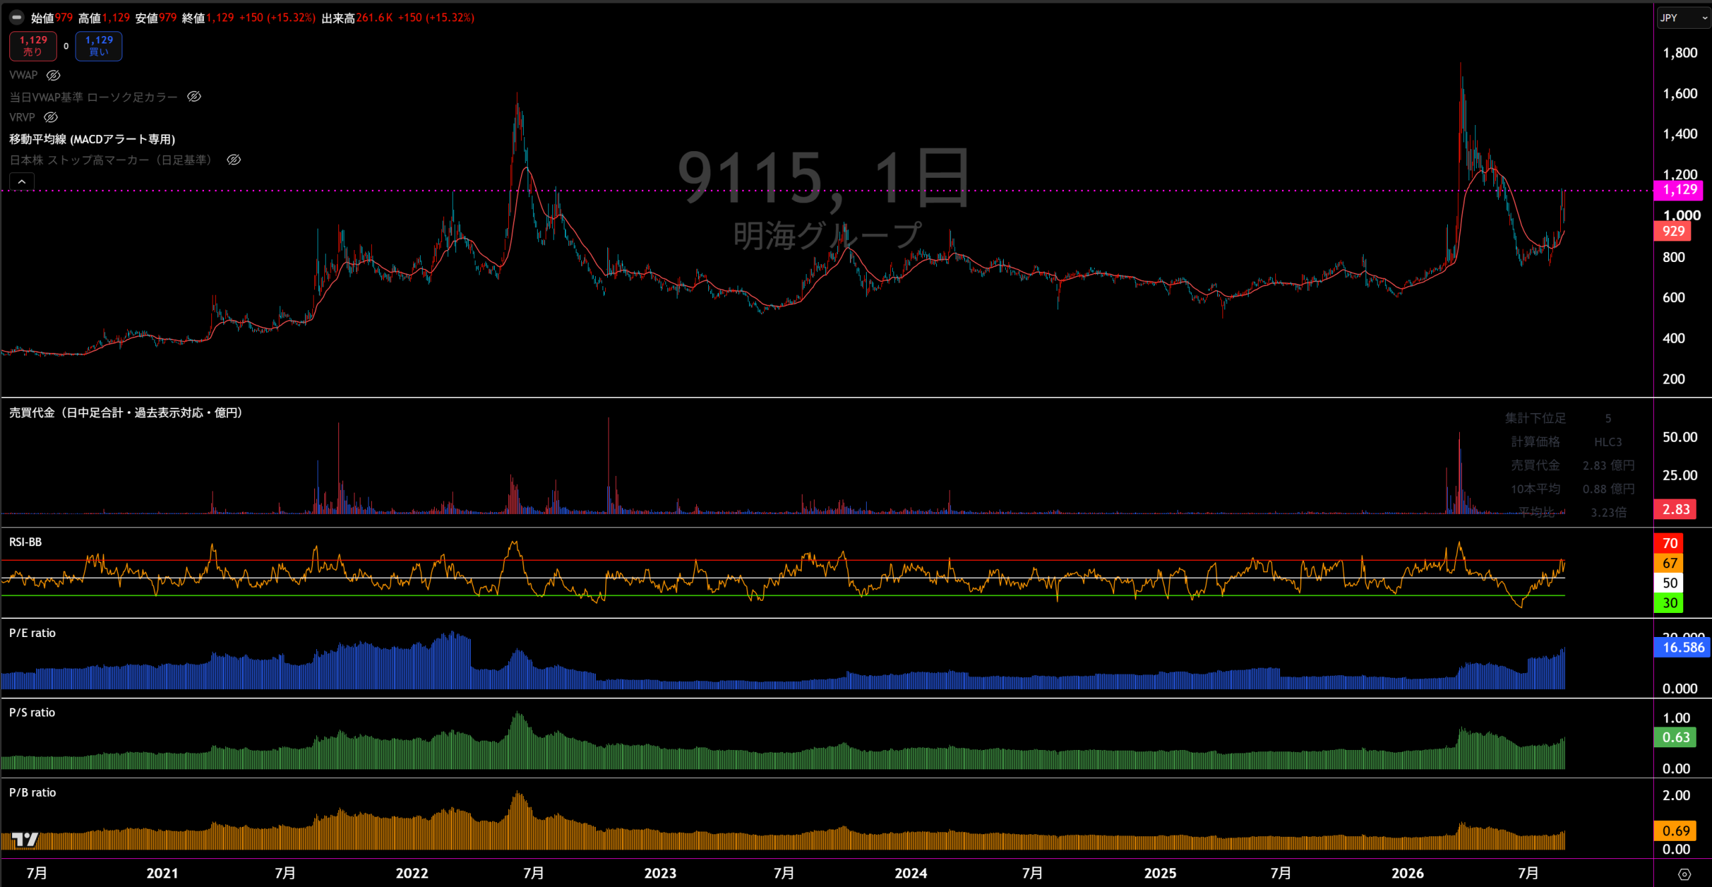Click the blue 16.586 P/E value label

pos(1683,648)
